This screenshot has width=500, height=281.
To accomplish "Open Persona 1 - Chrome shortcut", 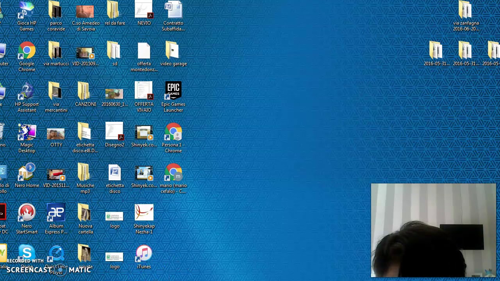I will 173,138.
